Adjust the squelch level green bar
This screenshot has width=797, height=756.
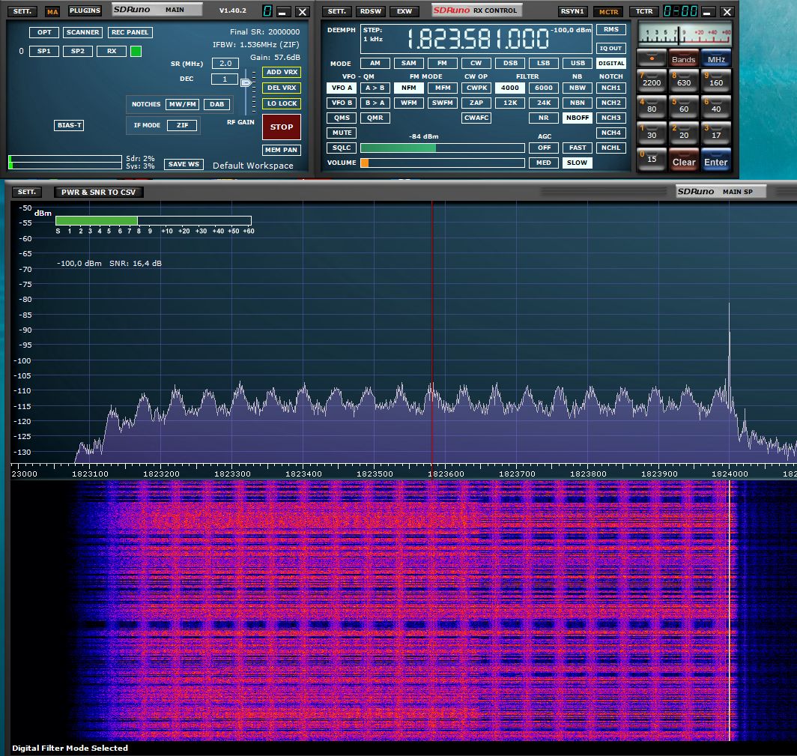tap(442, 148)
